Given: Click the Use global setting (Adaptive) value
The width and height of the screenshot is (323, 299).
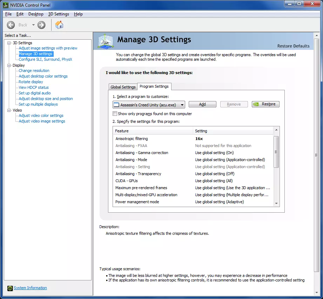Looking at the screenshot, I should click(220, 202).
